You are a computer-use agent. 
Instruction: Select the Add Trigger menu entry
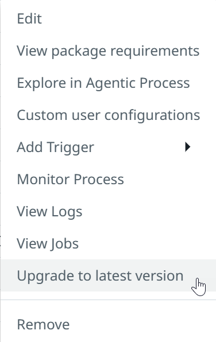108,147
